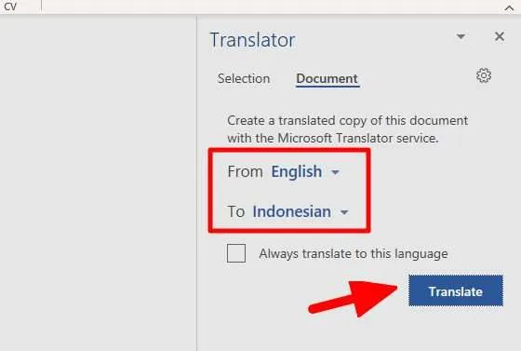Click the CV text at top left
Screen dimensions: 521x351
tap(10, 7)
